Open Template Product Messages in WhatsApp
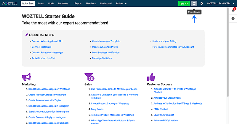The height and width of the screenshot is (124, 237). pos(113,115)
